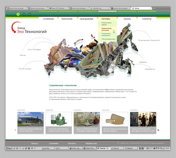
Task: Click the Напишите нам footer link
Action: pyautogui.click(x=91, y=143)
